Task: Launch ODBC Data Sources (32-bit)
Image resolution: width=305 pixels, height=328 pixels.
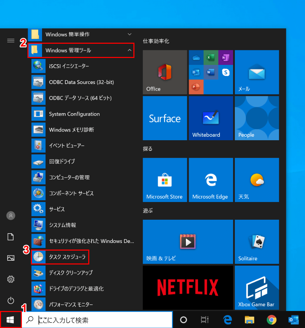Action: pos(83,82)
